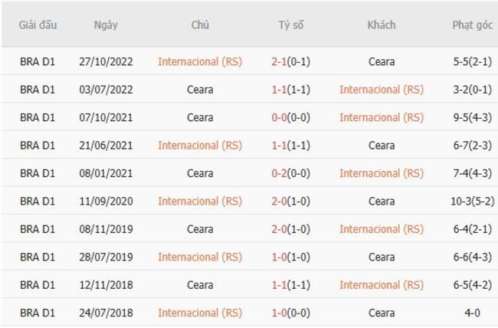Open Internacional (RS) away link in 12/11/2018 row
The width and height of the screenshot is (498, 328).
coord(381,285)
